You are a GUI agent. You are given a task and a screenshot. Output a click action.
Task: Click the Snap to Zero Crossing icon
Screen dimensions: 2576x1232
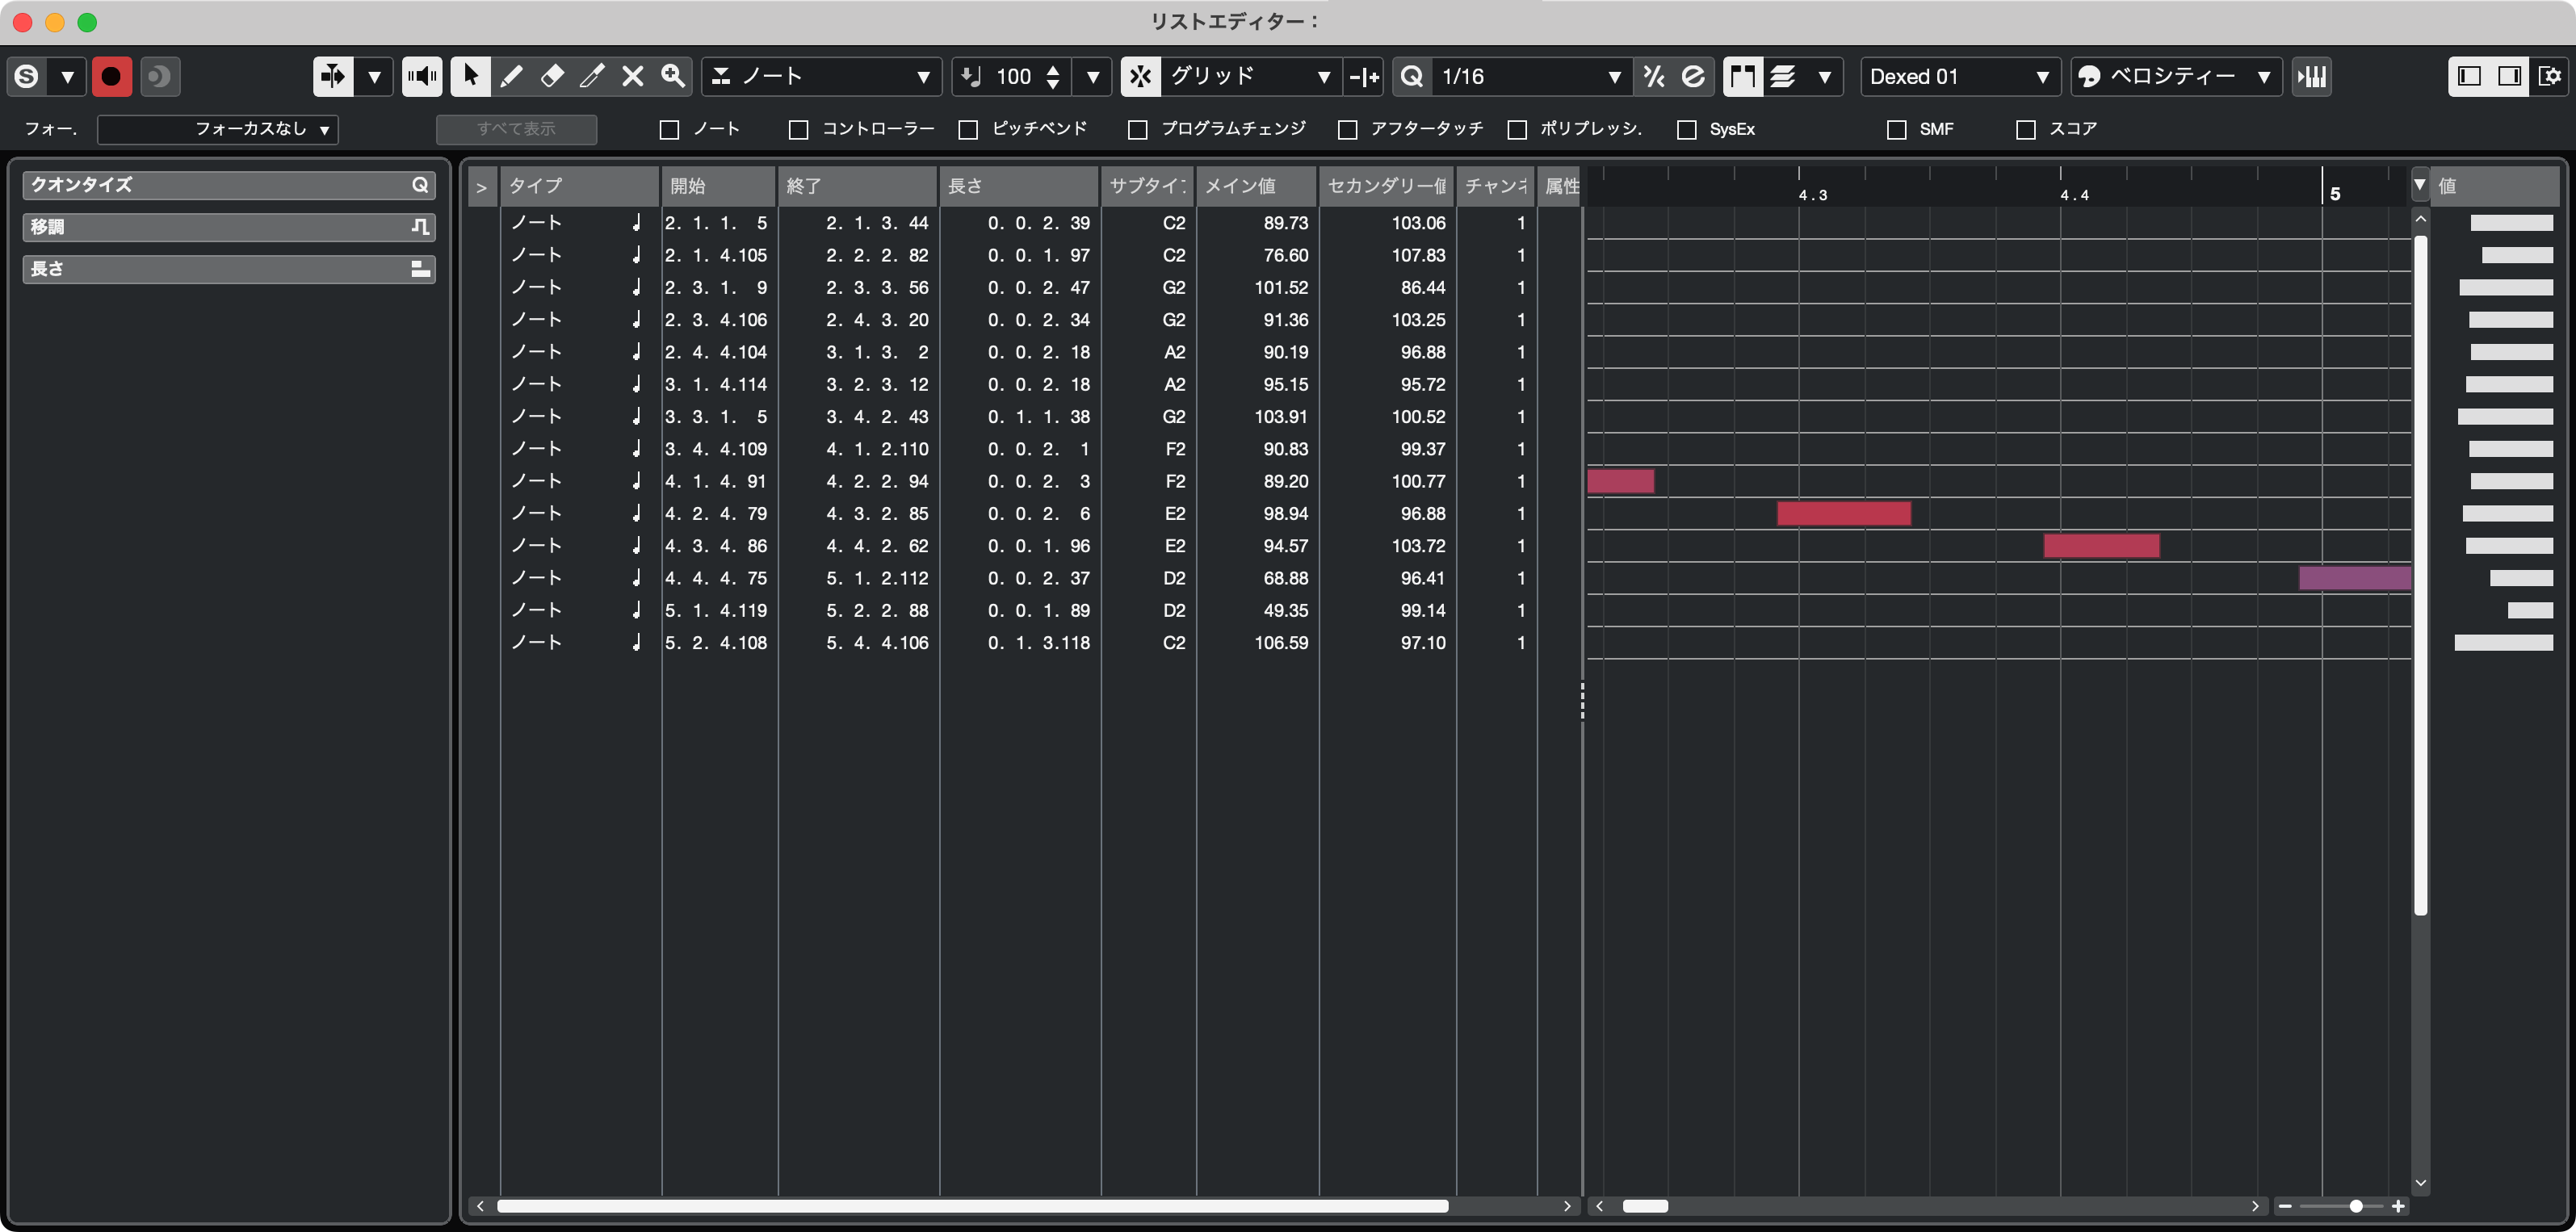coord(1364,76)
